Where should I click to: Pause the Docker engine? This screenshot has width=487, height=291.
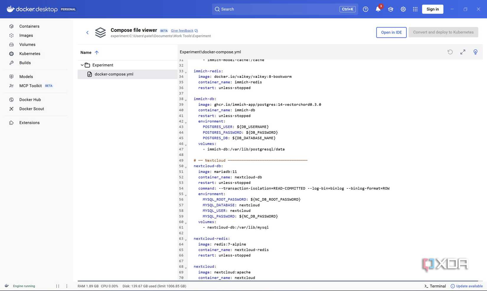click(58, 286)
